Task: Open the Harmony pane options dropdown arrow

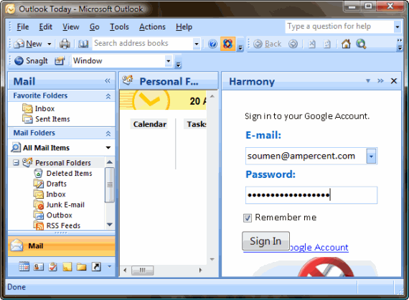Action: [368, 81]
